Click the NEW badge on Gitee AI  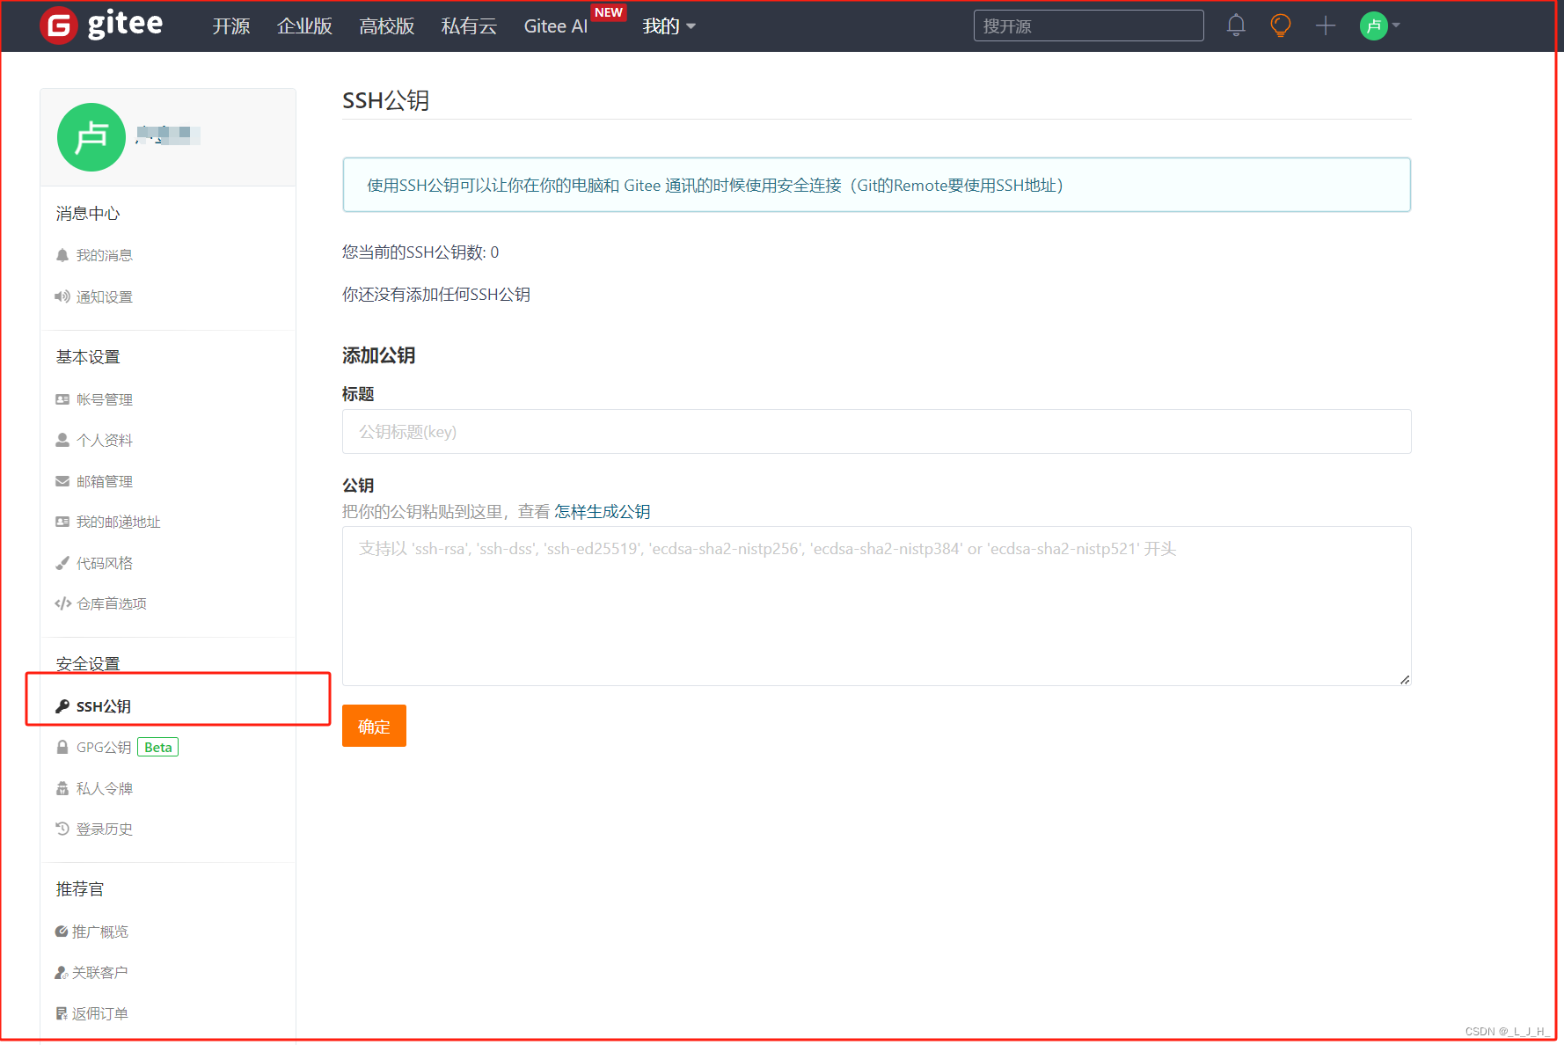(608, 12)
